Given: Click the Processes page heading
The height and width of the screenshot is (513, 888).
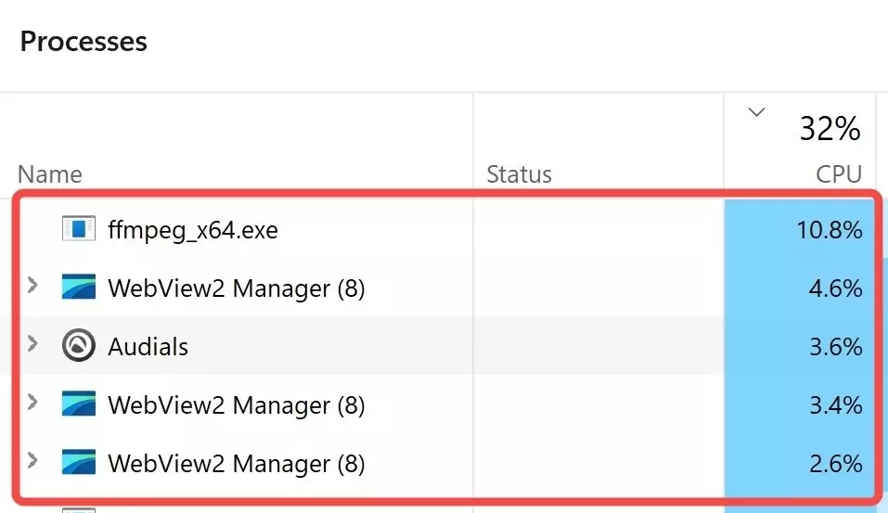Looking at the screenshot, I should point(84,42).
